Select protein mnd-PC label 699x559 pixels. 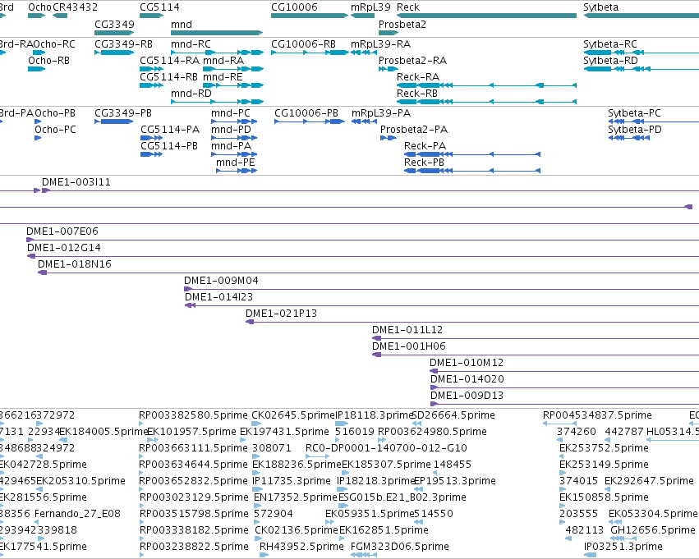(231, 113)
